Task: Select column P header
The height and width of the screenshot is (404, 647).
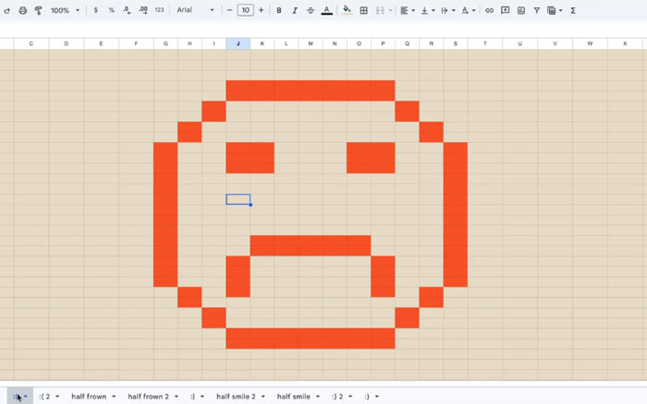Action: tap(383, 43)
